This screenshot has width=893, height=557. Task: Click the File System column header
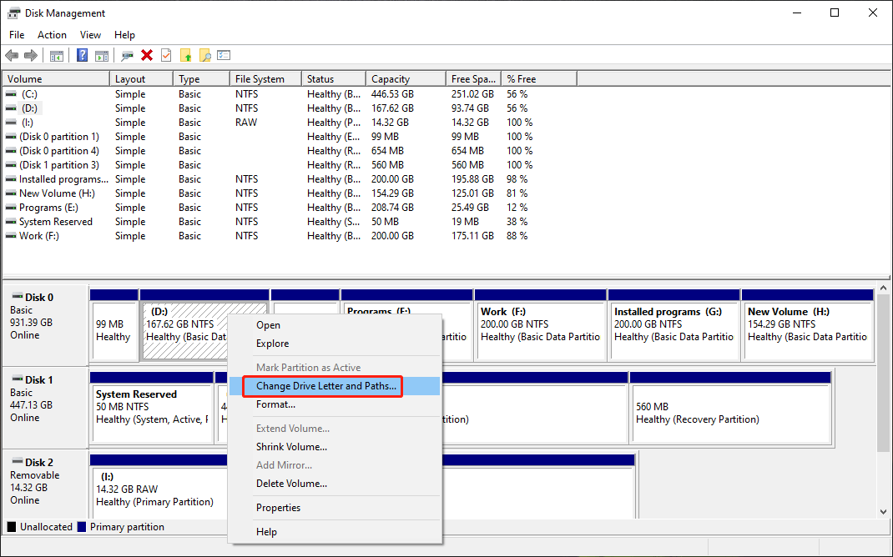260,79
